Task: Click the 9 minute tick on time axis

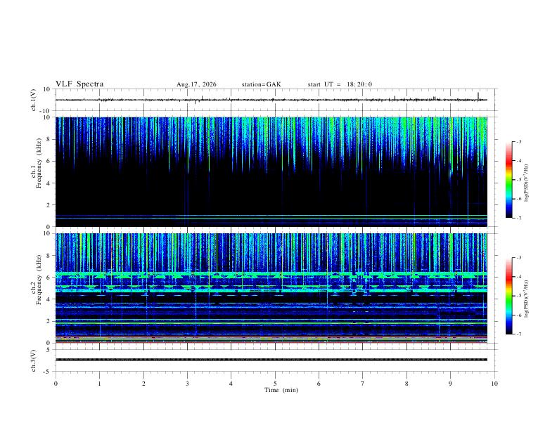Action: [450, 384]
